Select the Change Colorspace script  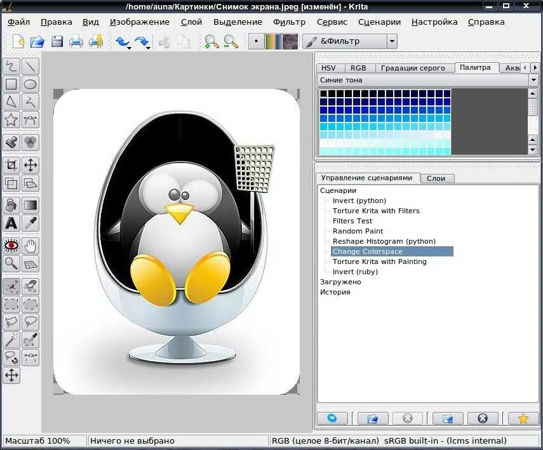point(392,251)
